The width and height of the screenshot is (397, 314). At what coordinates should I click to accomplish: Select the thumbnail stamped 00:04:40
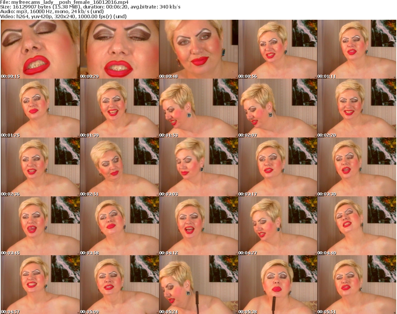tap(357, 226)
